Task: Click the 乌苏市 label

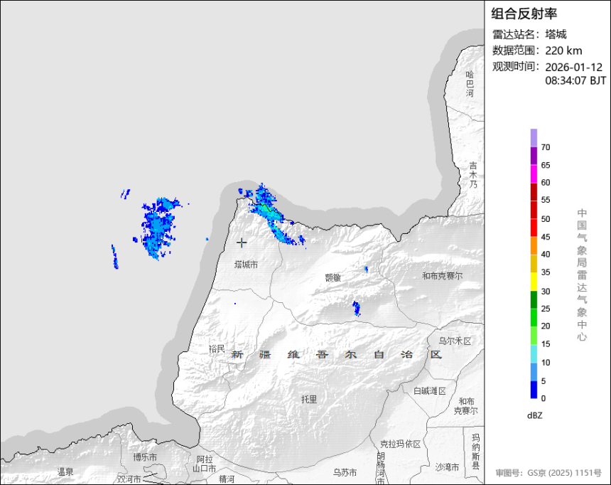Action: 345,472
